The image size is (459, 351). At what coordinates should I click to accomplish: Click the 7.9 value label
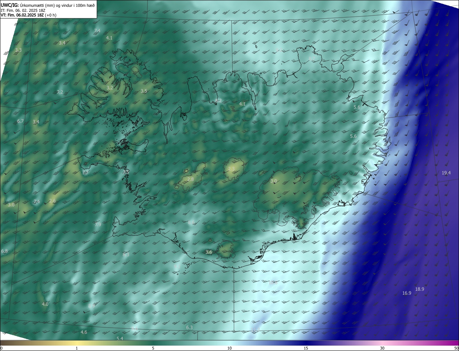pyautogui.click(x=98, y=224)
